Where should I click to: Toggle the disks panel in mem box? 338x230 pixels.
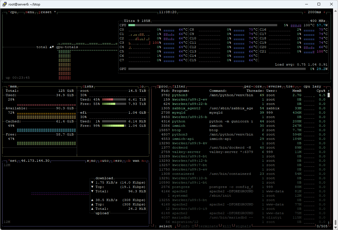[x=88, y=87]
